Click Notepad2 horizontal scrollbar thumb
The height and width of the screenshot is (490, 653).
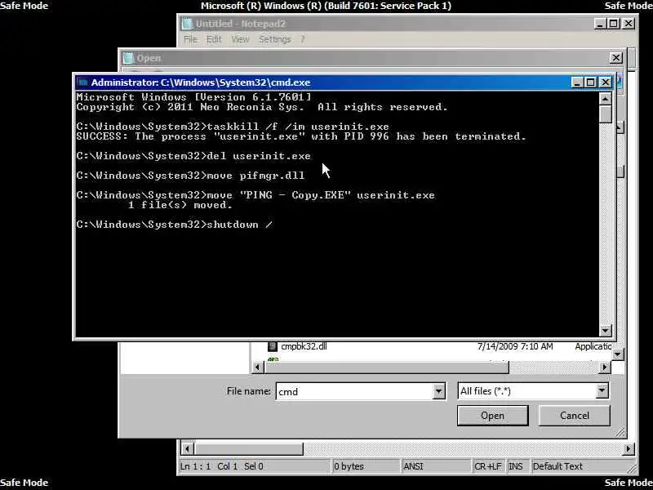click(x=249, y=448)
